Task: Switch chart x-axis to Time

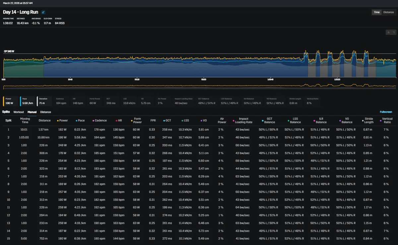Action: point(377,12)
